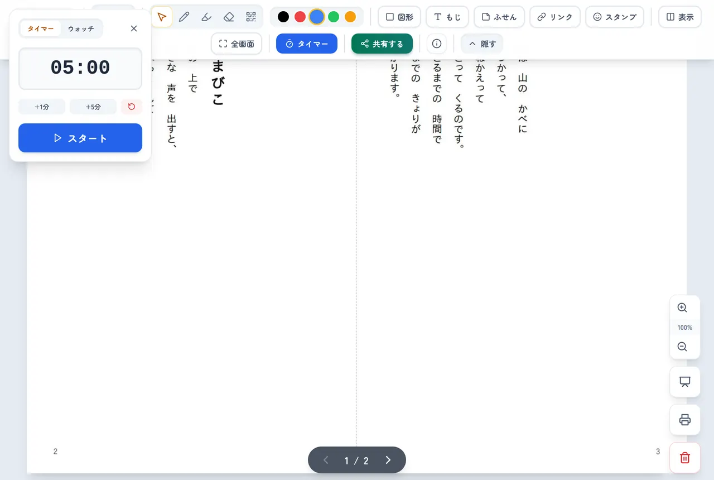Collapse toolbar with 隠す chevron button

point(482,44)
